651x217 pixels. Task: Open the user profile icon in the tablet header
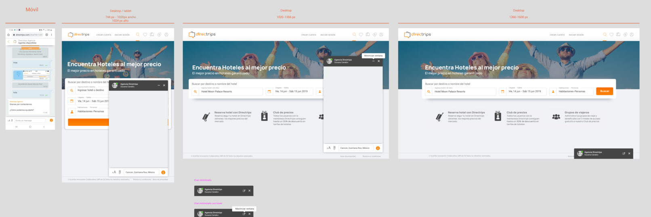(166, 35)
